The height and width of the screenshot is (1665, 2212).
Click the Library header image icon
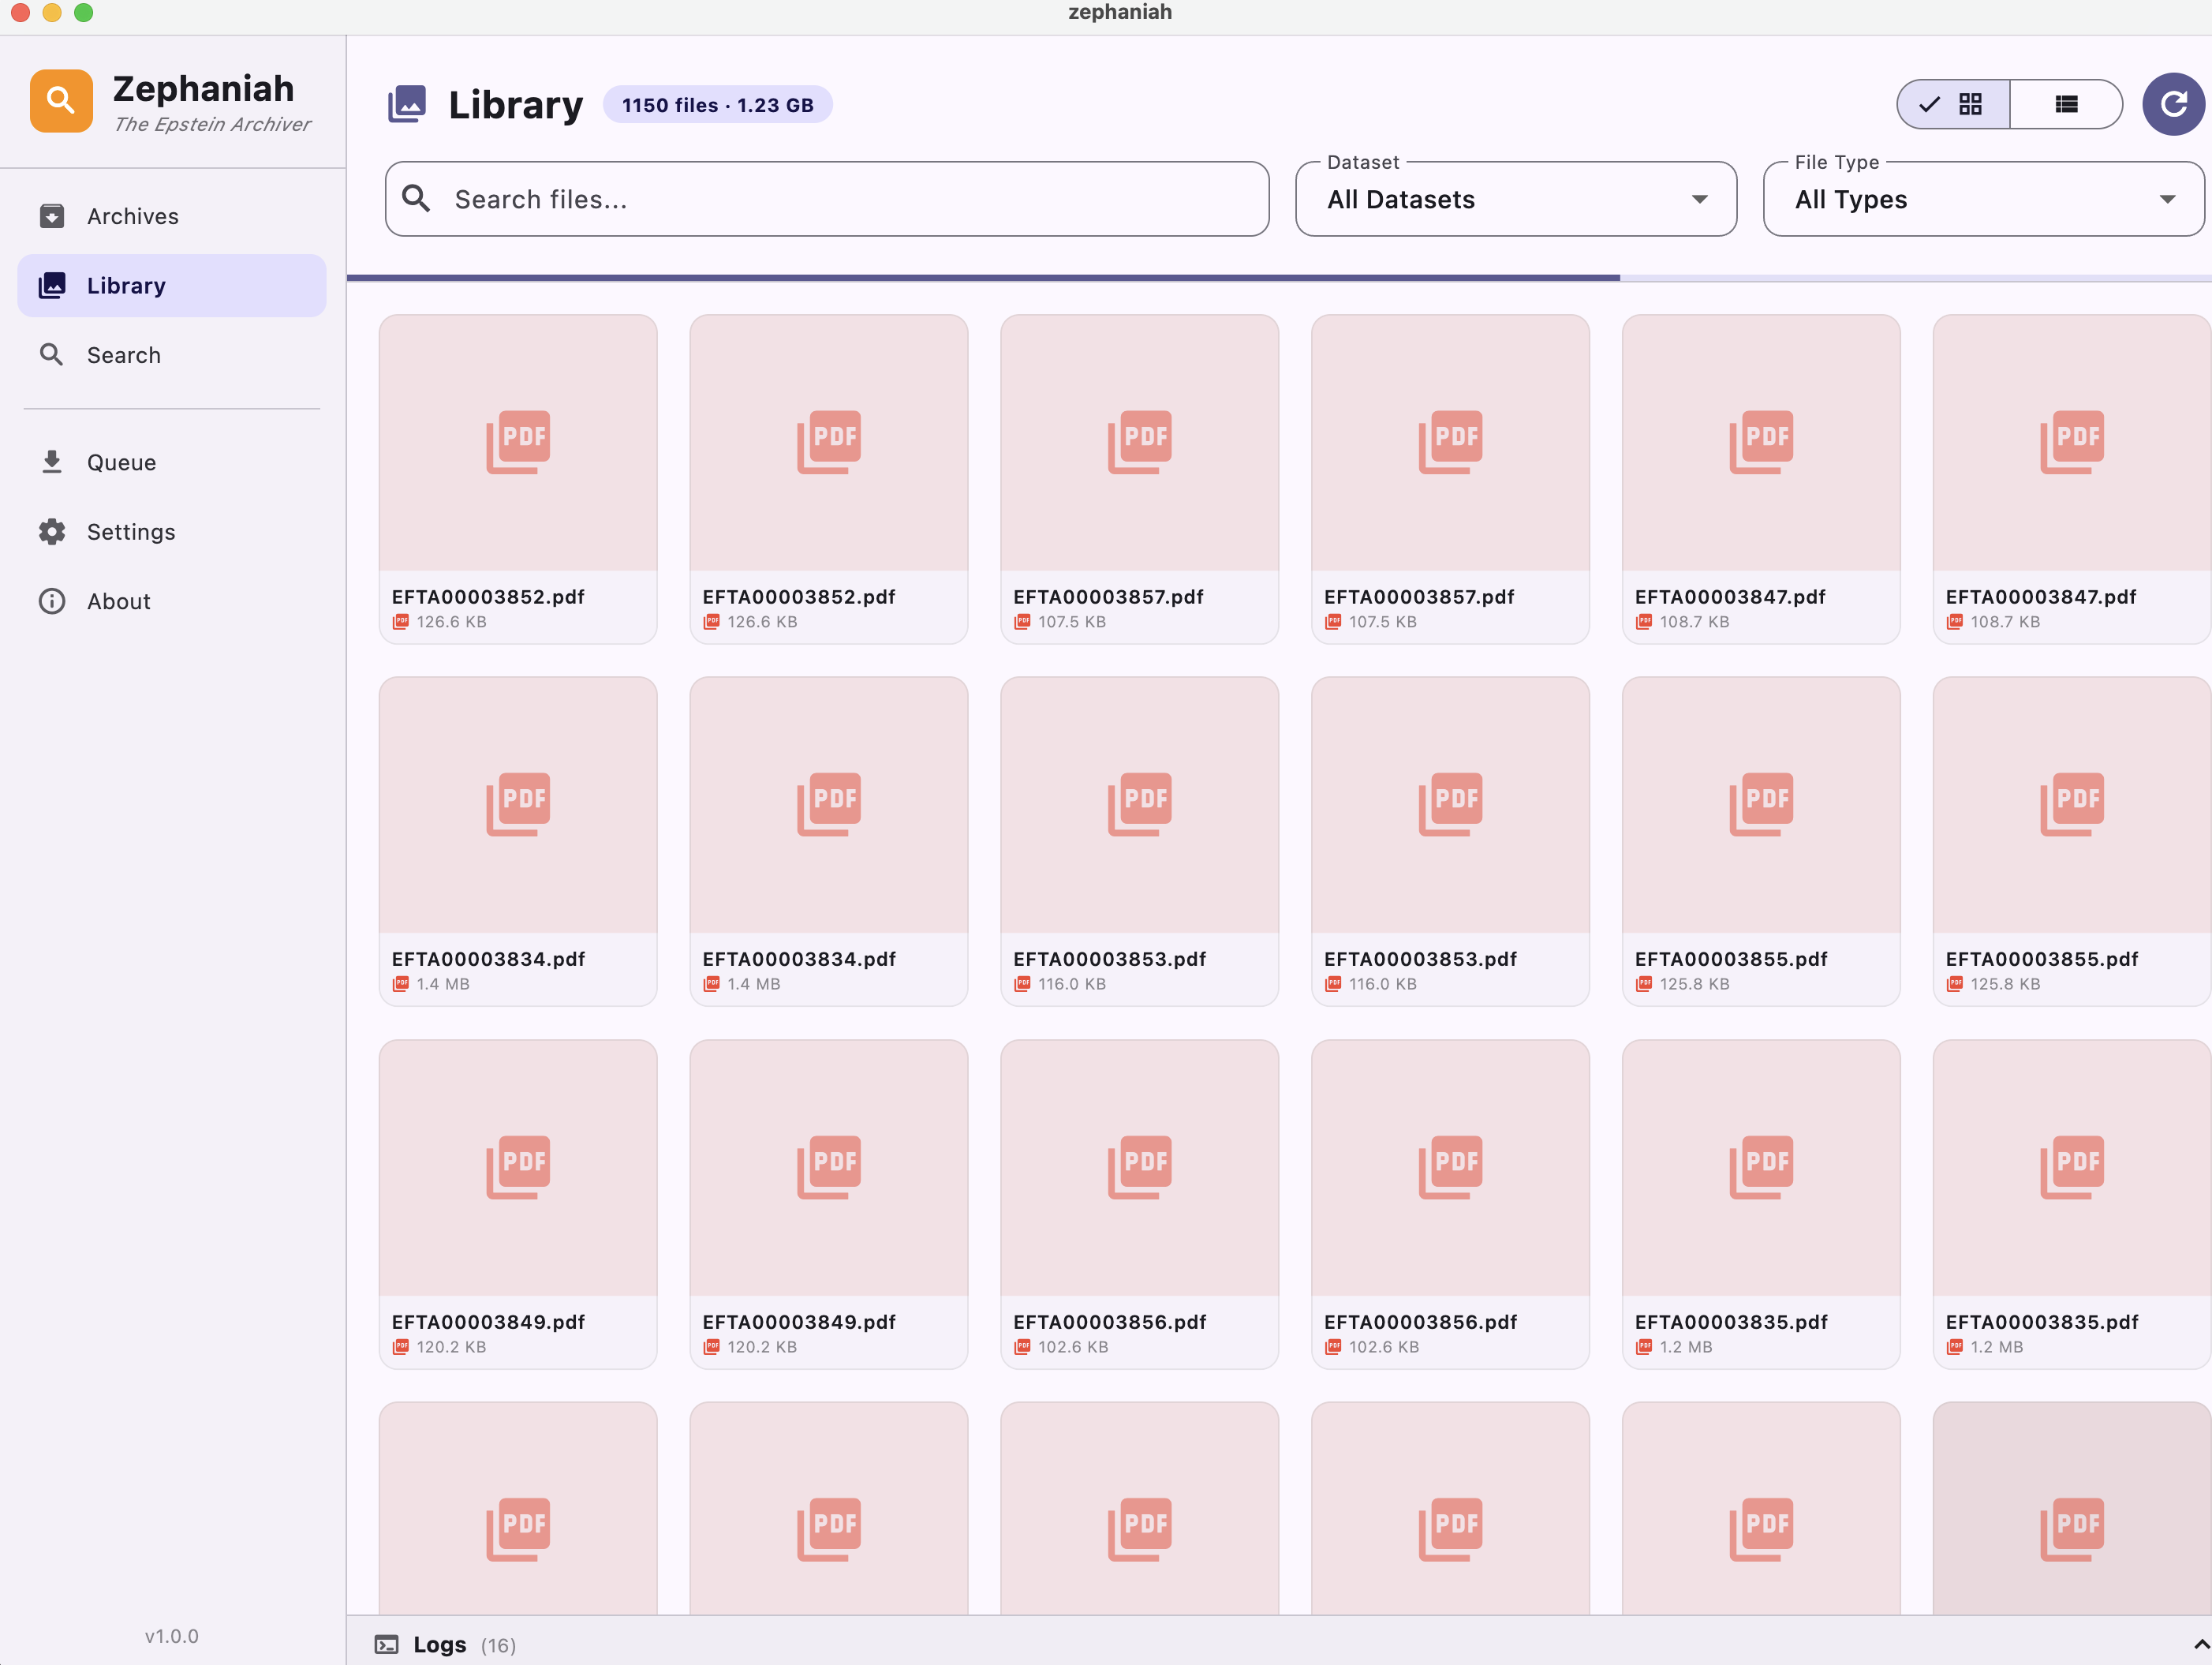click(407, 104)
